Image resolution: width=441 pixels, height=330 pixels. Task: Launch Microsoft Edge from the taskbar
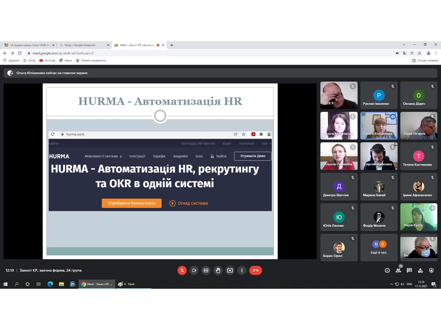click(x=50, y=284)
